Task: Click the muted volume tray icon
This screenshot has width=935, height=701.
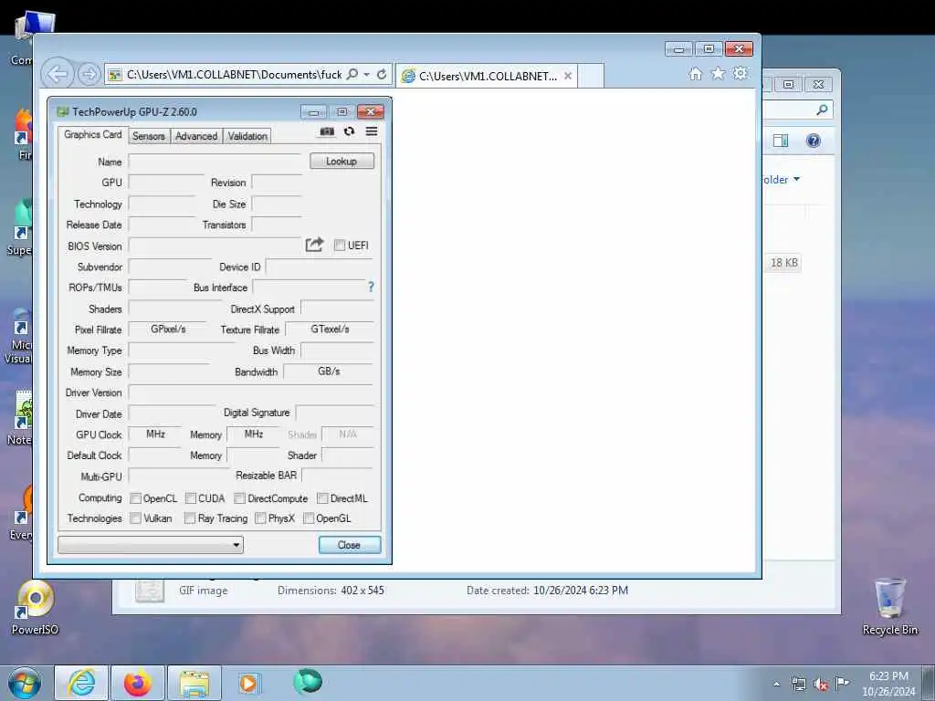Action: 821,684
